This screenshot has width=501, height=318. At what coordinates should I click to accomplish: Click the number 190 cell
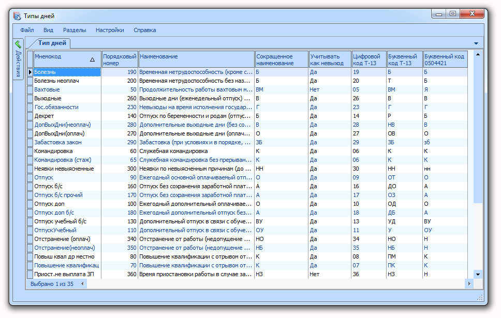coord(120,72)
